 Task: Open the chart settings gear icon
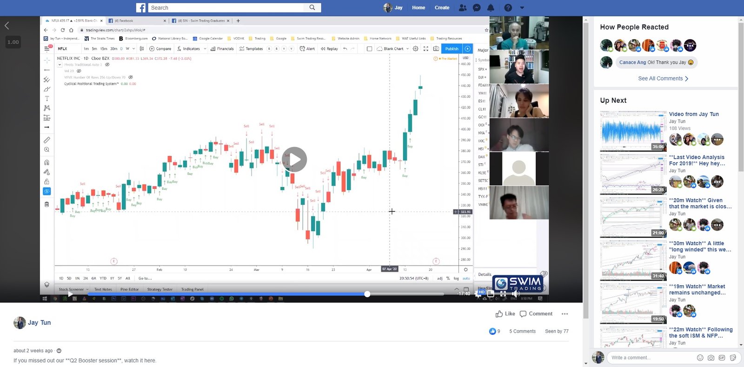(416, 49)
